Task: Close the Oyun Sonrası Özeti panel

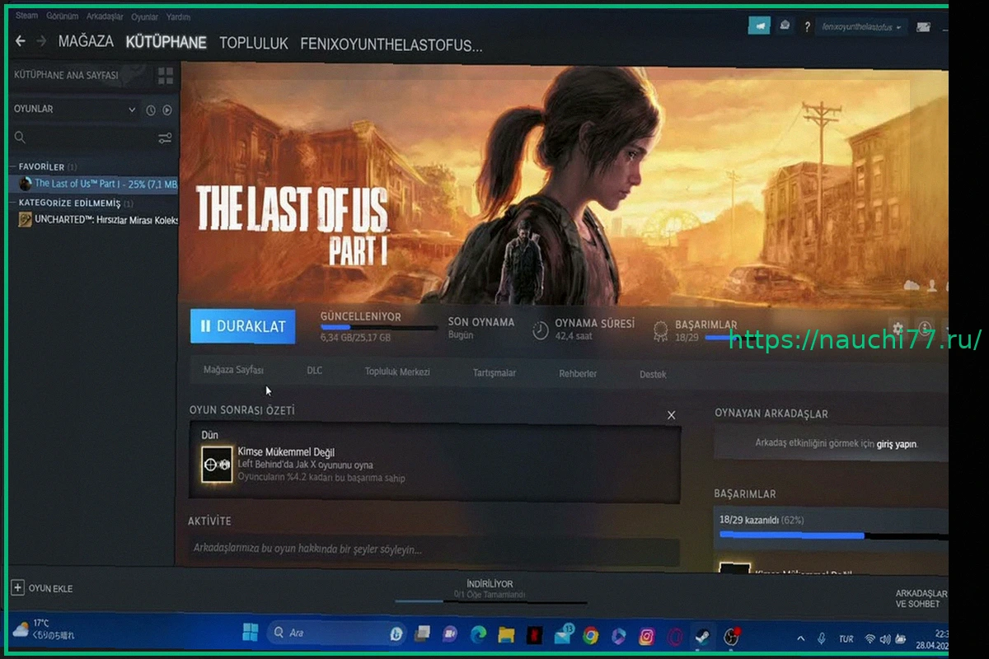Action: (671, 415)
